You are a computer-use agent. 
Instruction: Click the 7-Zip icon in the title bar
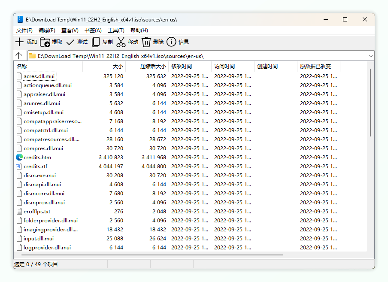click(19, 19)
